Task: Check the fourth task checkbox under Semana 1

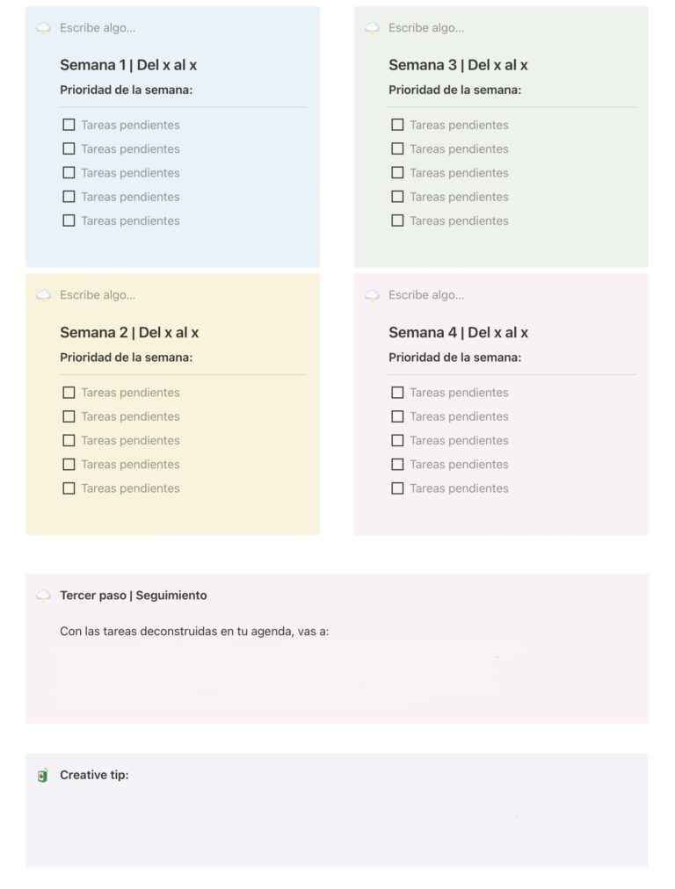Action: click(69, 197)
